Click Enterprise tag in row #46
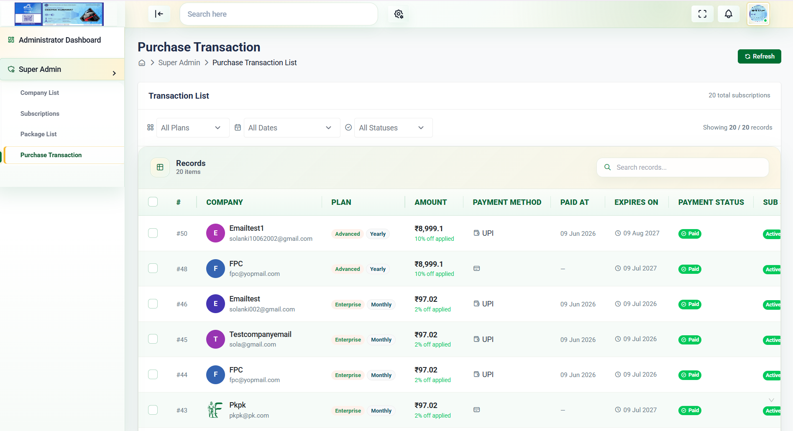 pos(348,305)
